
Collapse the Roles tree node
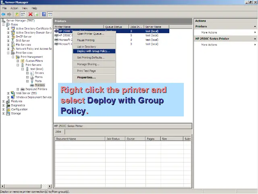pos(4,25)
